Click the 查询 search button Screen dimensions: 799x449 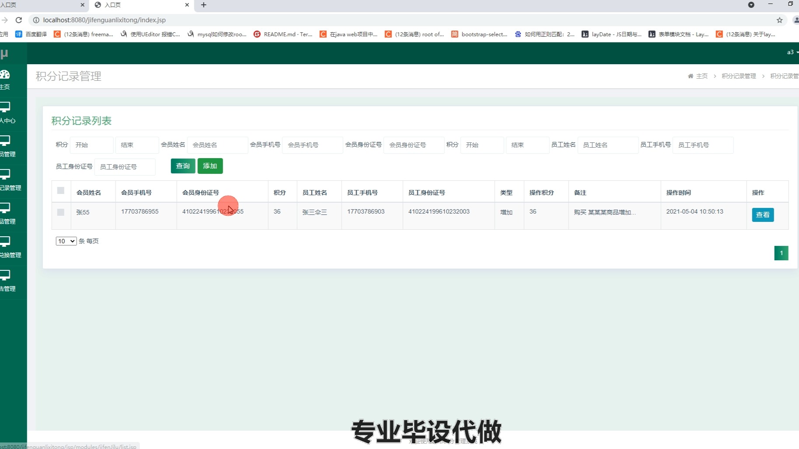click(183, 166)
